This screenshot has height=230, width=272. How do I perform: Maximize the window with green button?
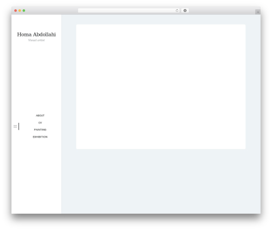coord(24,10)
